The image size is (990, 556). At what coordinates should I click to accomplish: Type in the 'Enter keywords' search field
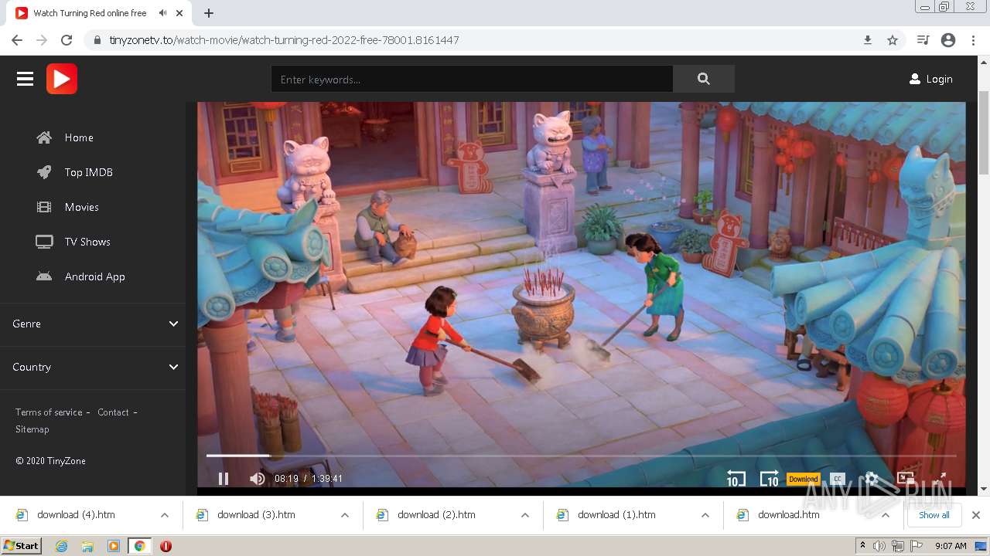point(472,79)
